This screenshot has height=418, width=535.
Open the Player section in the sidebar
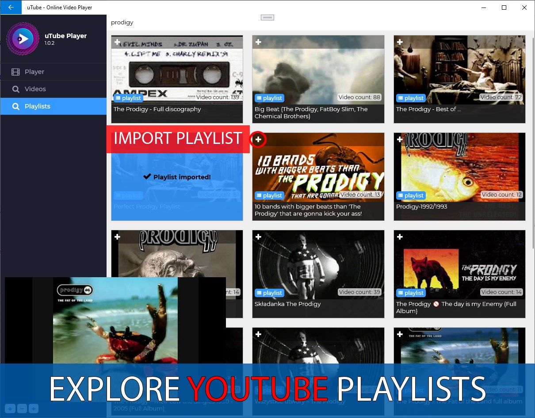point(53,72)
